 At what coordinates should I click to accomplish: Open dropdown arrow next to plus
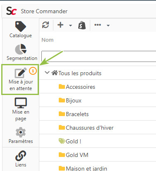(x=70, y=26)
